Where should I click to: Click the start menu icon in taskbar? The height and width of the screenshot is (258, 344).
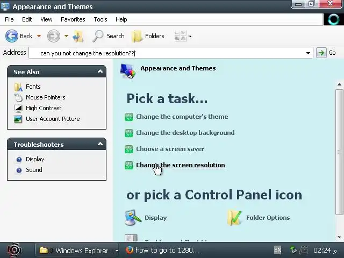point(14,250)
